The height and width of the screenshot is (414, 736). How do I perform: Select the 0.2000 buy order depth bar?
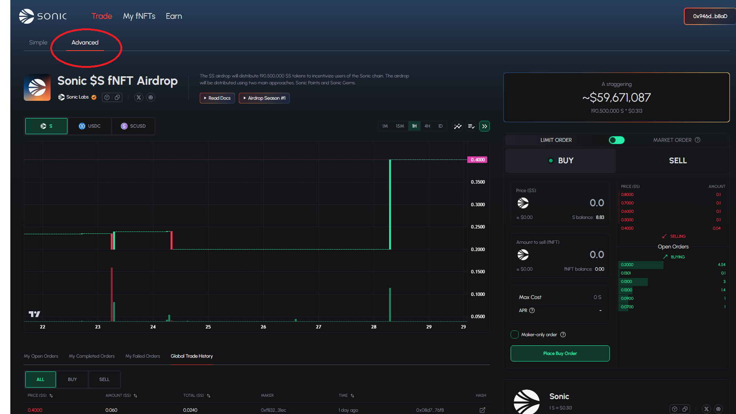tap(641, 265)
